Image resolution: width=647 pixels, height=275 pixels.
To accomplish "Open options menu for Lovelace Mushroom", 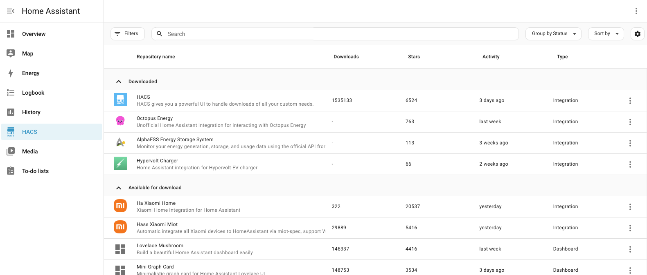I will tap(630, 249).
